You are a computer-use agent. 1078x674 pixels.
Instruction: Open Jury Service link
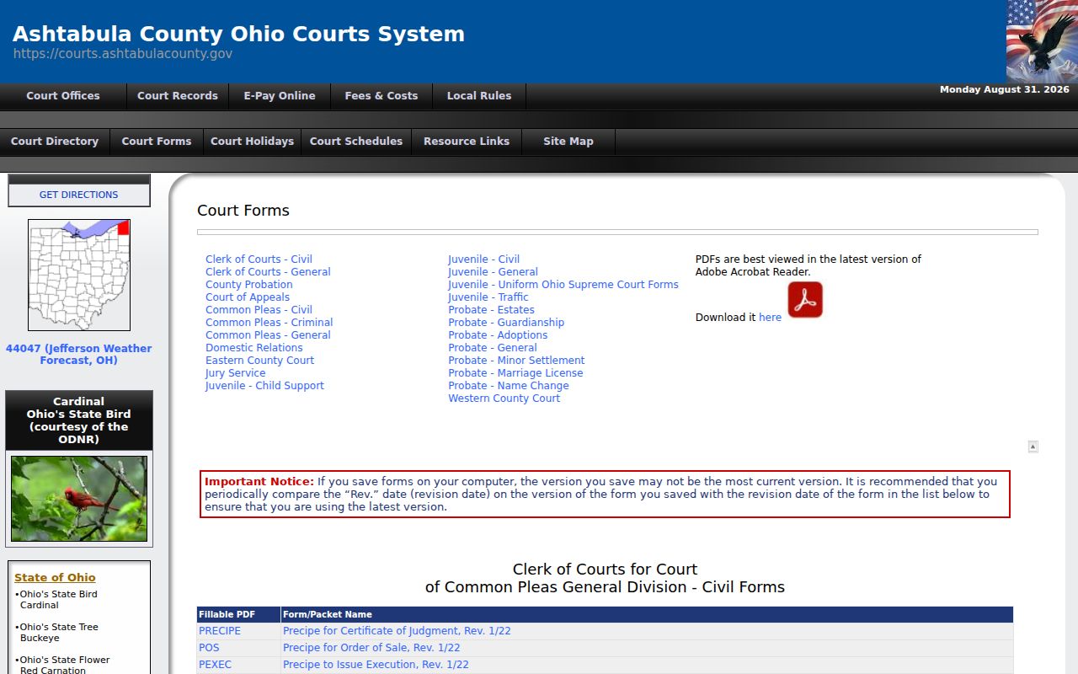236,373
